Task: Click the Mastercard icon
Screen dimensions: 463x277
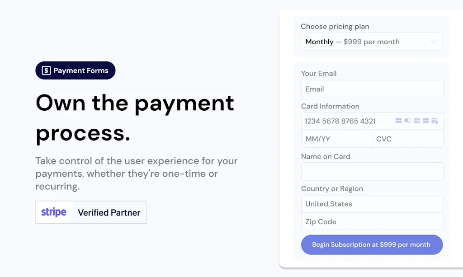Action: [x=407, y=120]
